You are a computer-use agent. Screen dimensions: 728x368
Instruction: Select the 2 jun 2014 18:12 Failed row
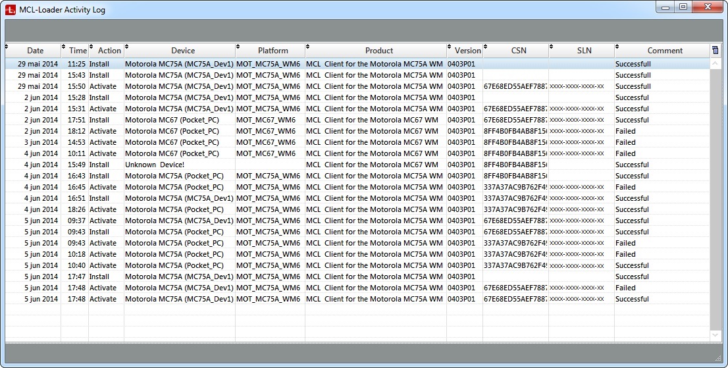263,131
